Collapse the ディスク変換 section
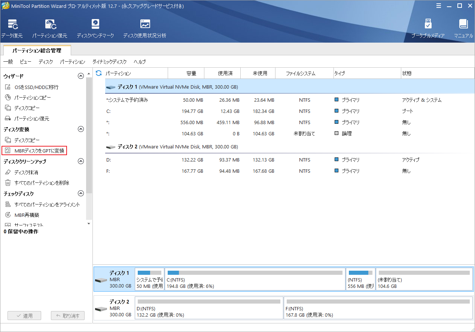This screenshot has width=475, height=332. tap(80, 129)
